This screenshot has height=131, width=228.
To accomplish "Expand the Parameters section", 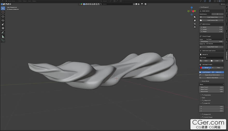I will click(207, 95).
